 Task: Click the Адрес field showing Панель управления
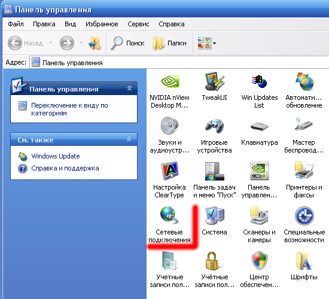[179, 63]
